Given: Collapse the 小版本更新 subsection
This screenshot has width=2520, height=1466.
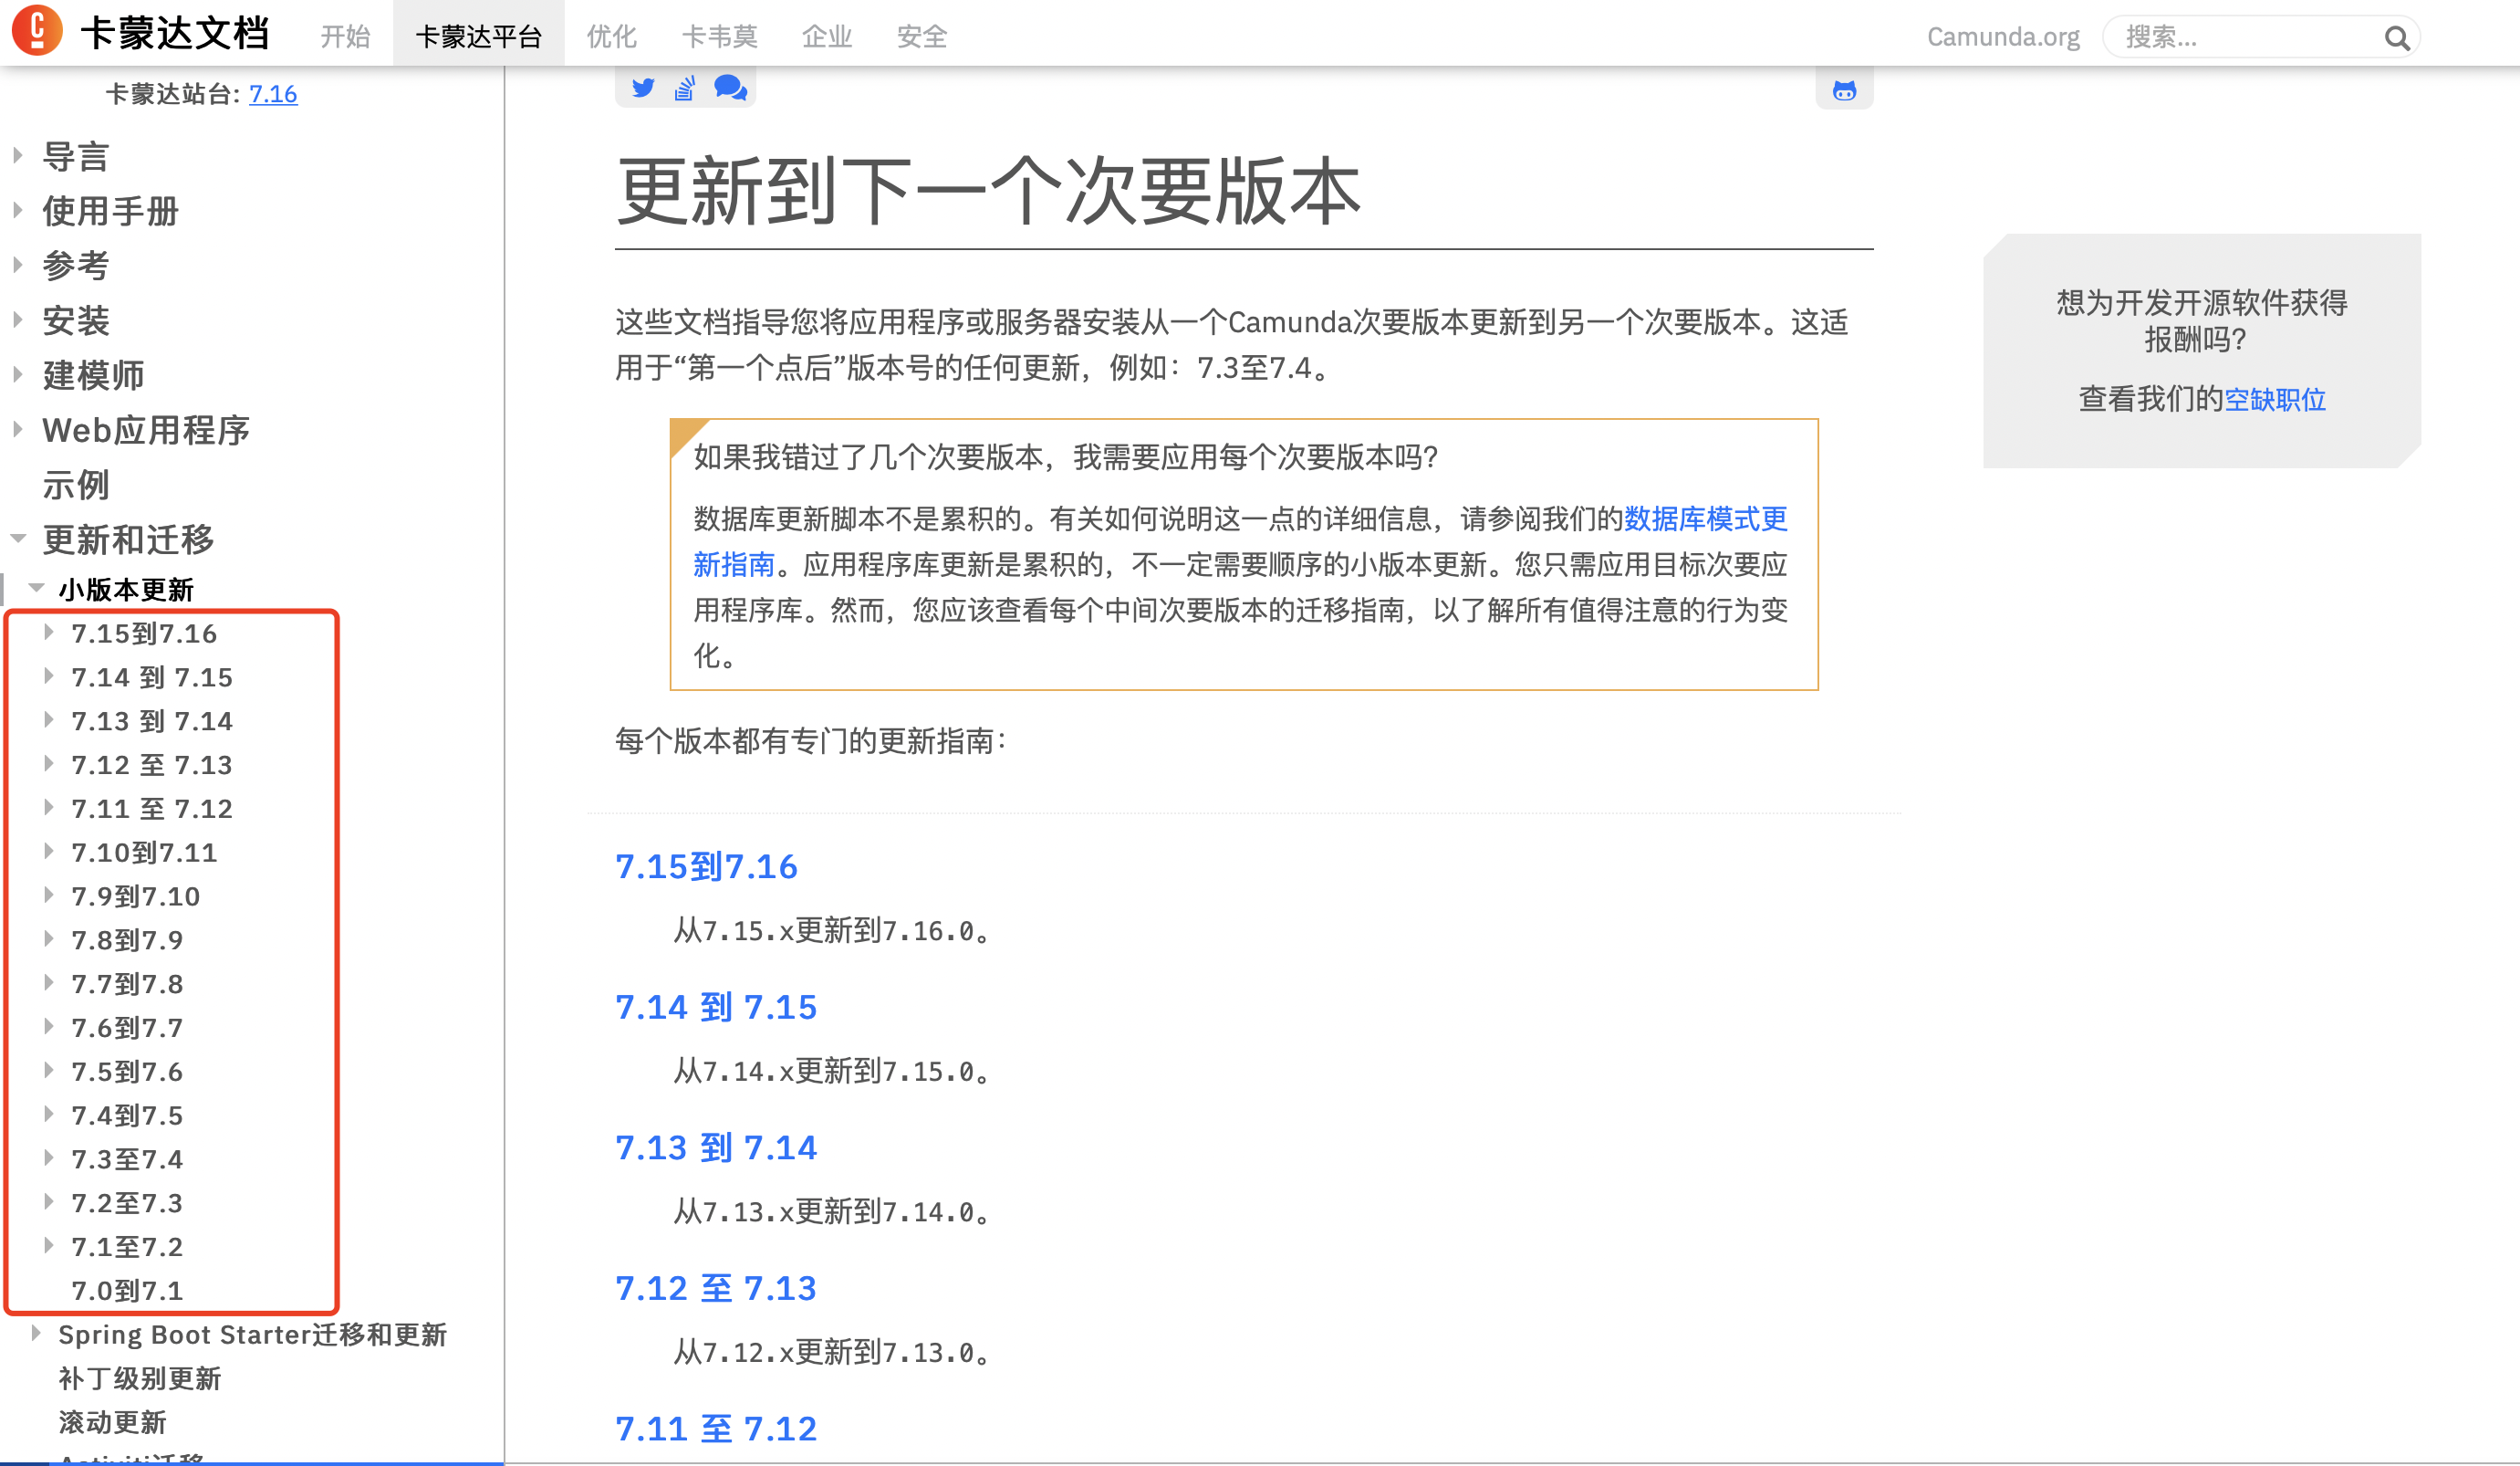Looking at the screenshot, I should [x=37, y=589].
